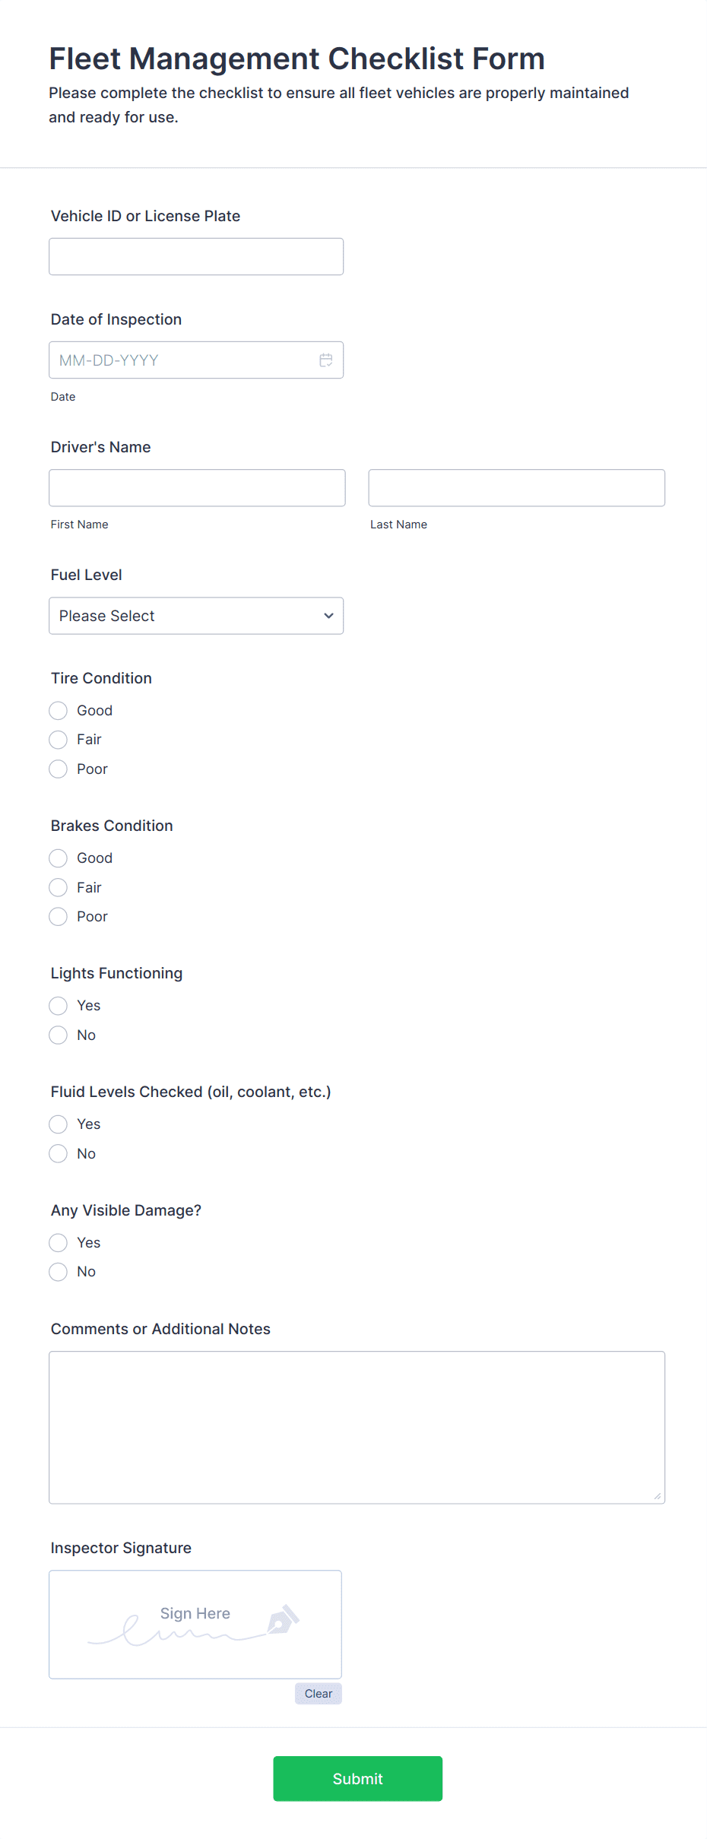Select No for Any Visible Damage
Screen dimensions: 707x1839
point(58,1271)
